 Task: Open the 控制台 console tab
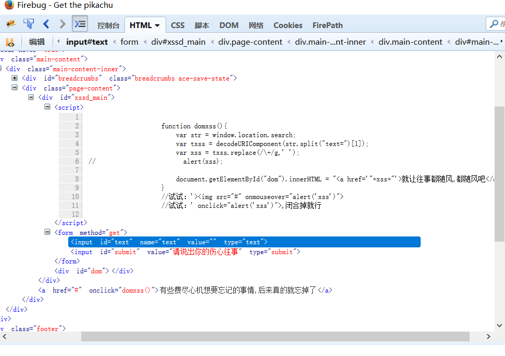[108, 25]
